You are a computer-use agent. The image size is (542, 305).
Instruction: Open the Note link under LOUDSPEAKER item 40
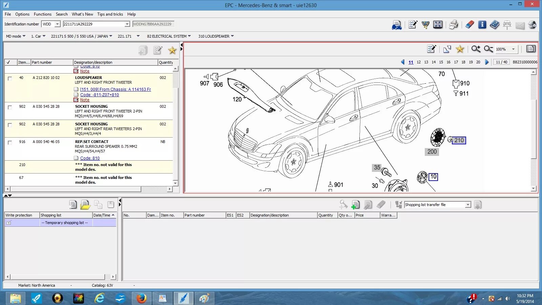pos(85,100)
